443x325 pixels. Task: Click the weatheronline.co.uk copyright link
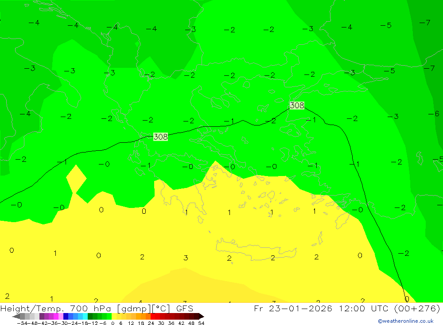(406, 321)
